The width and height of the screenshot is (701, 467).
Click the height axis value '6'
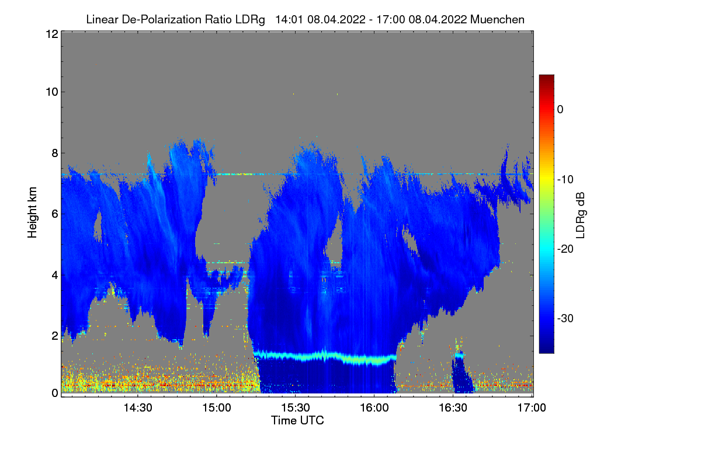click(x=54, y=214)
